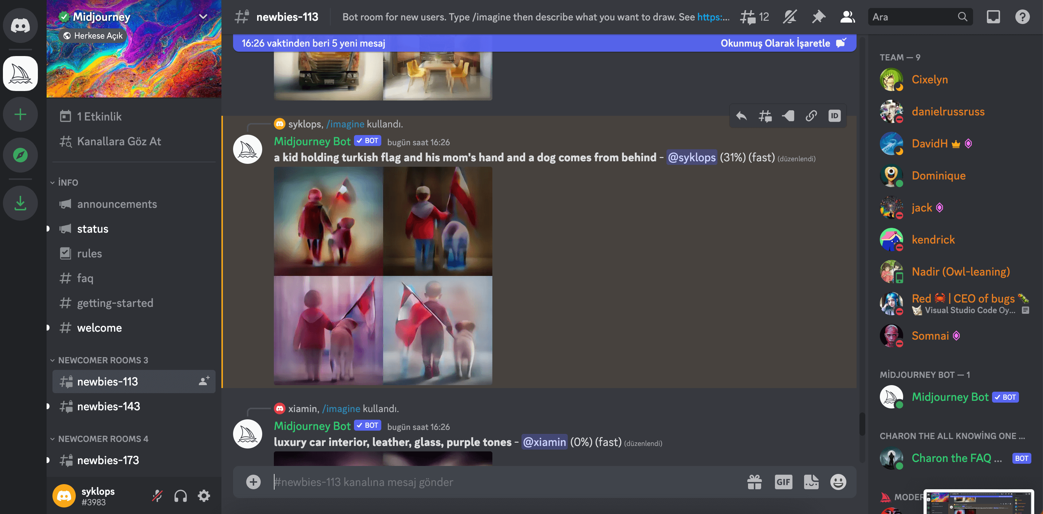Jump to new messages since 16:26 banner

click(x=314, y=43)
